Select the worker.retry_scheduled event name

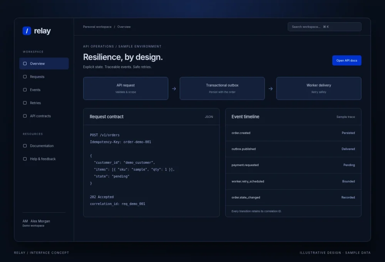(x=248, y=181)
